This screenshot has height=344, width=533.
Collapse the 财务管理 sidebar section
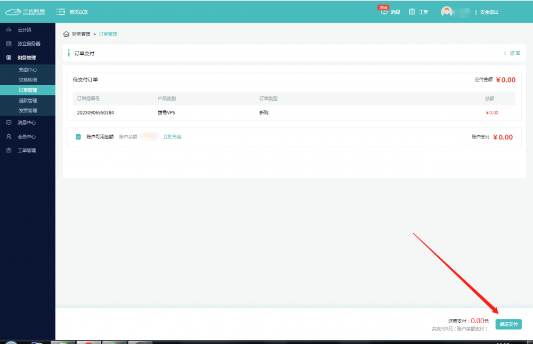click(x=28, y=58)
